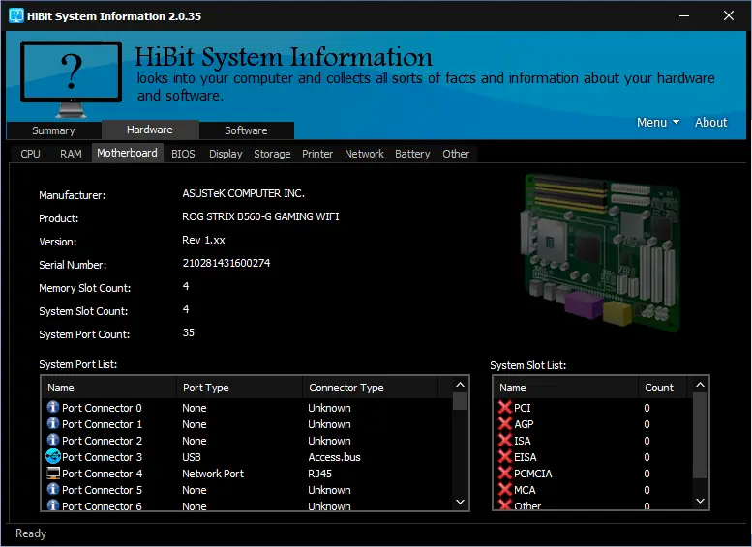Select the Access.bus connector type cell

tap(334, 457)
